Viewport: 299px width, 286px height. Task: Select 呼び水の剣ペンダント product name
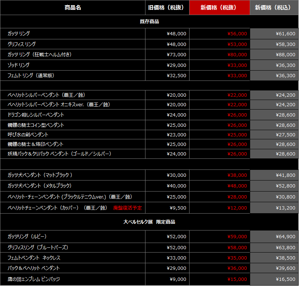(28, 135)
